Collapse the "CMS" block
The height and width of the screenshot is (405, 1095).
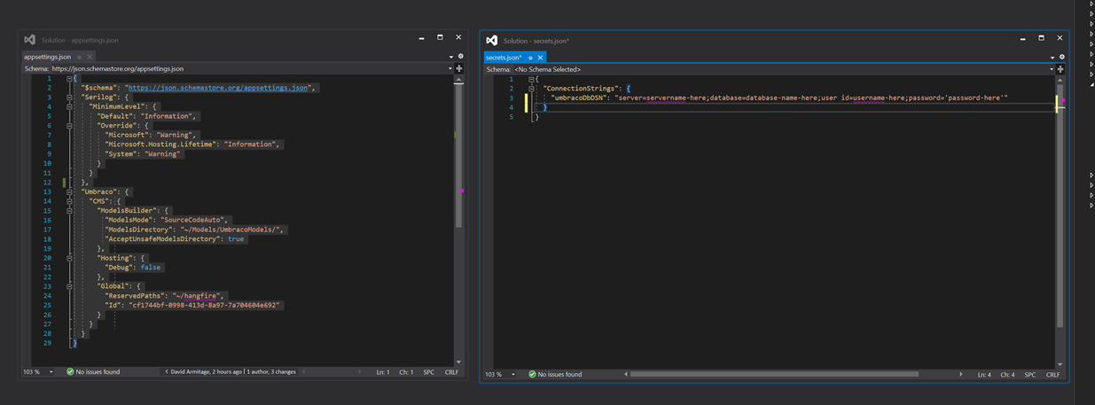click(x=69, y=202)
